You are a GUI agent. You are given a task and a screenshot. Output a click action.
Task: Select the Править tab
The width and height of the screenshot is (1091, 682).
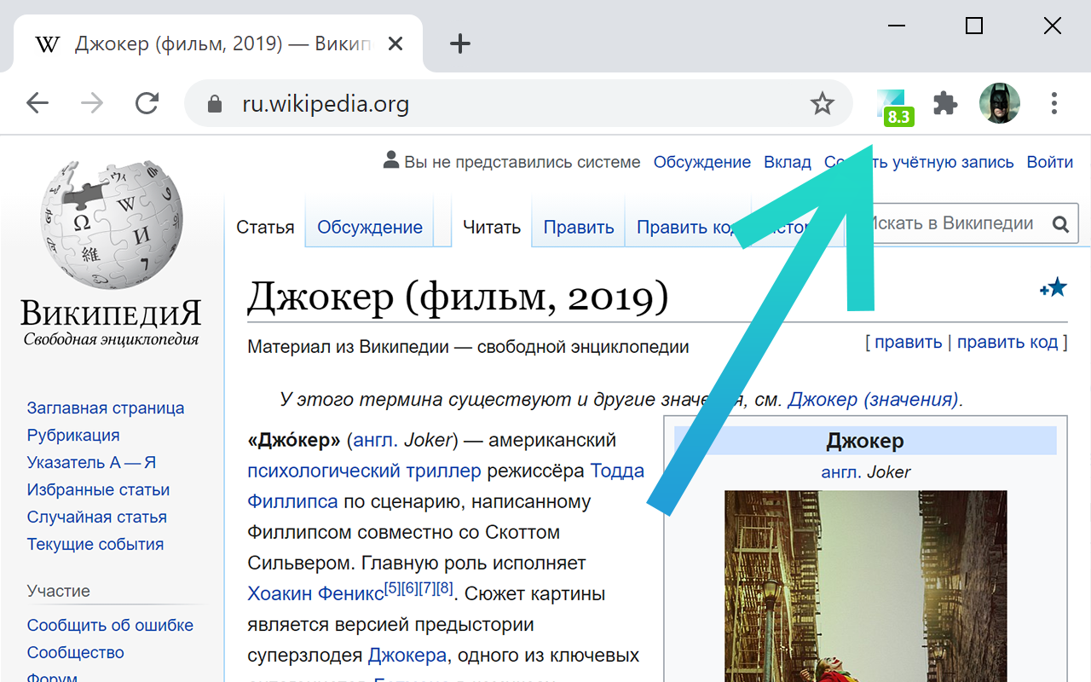pyautogui.click(x=578, y=227)
